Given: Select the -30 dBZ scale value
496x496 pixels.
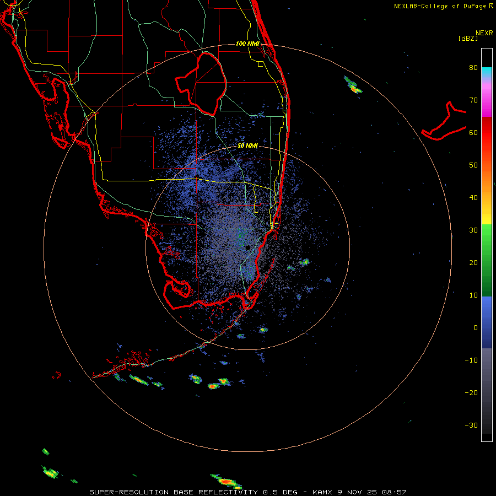Looking at the screenshot, I should [x=471, y=426].
